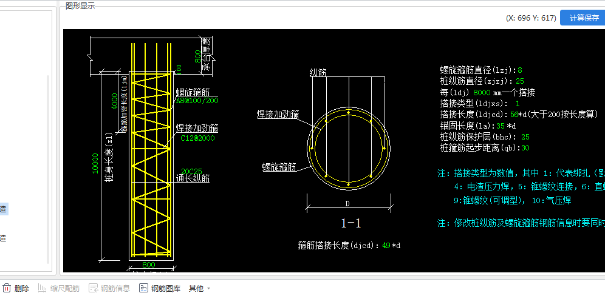The height and width of the screenshot is (293, 605).
Task: Click the 搭接类型(ldjxs) parameter label
Action: [474, 104]
